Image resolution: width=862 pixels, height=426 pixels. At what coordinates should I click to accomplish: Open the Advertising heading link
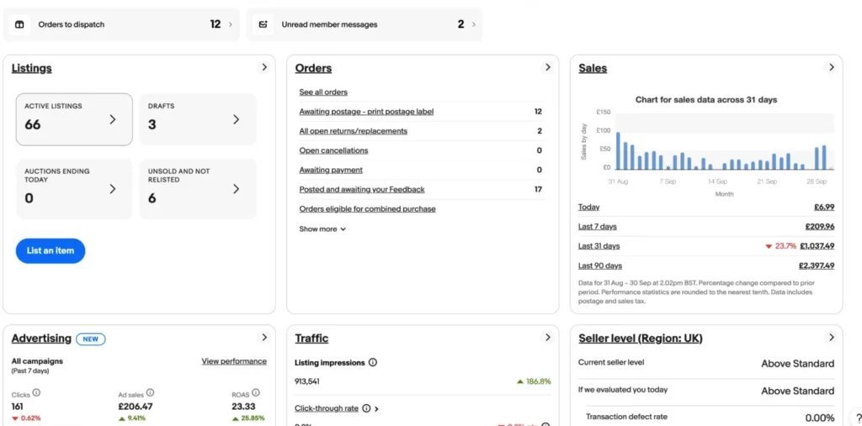coord(41,338)
